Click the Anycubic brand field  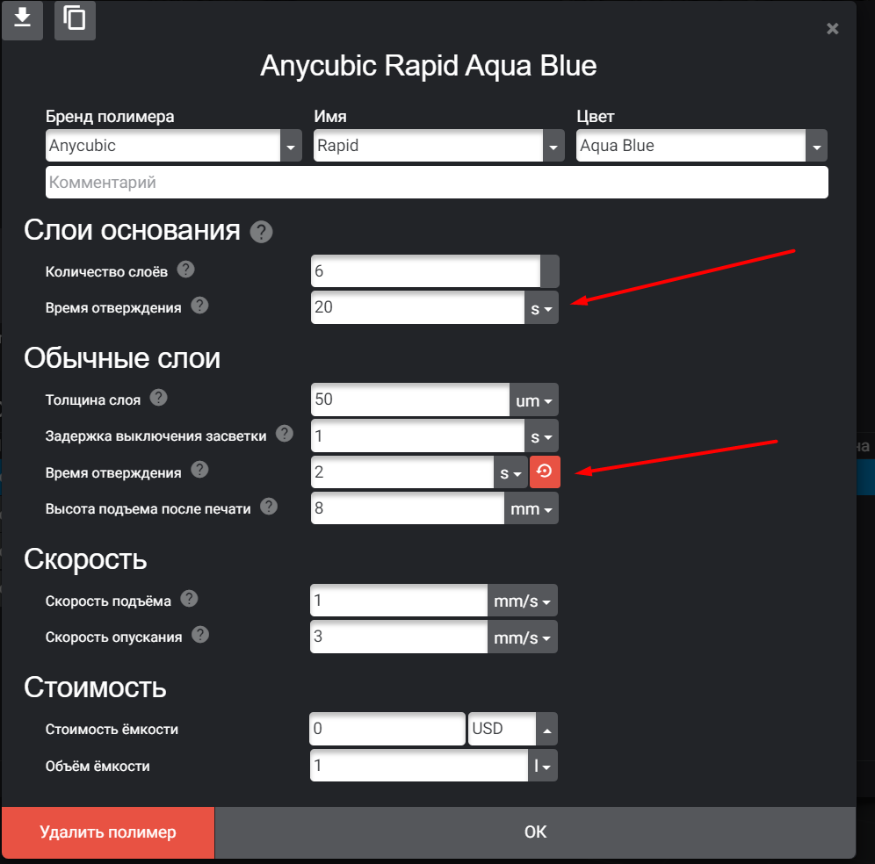tap(163, 146)
